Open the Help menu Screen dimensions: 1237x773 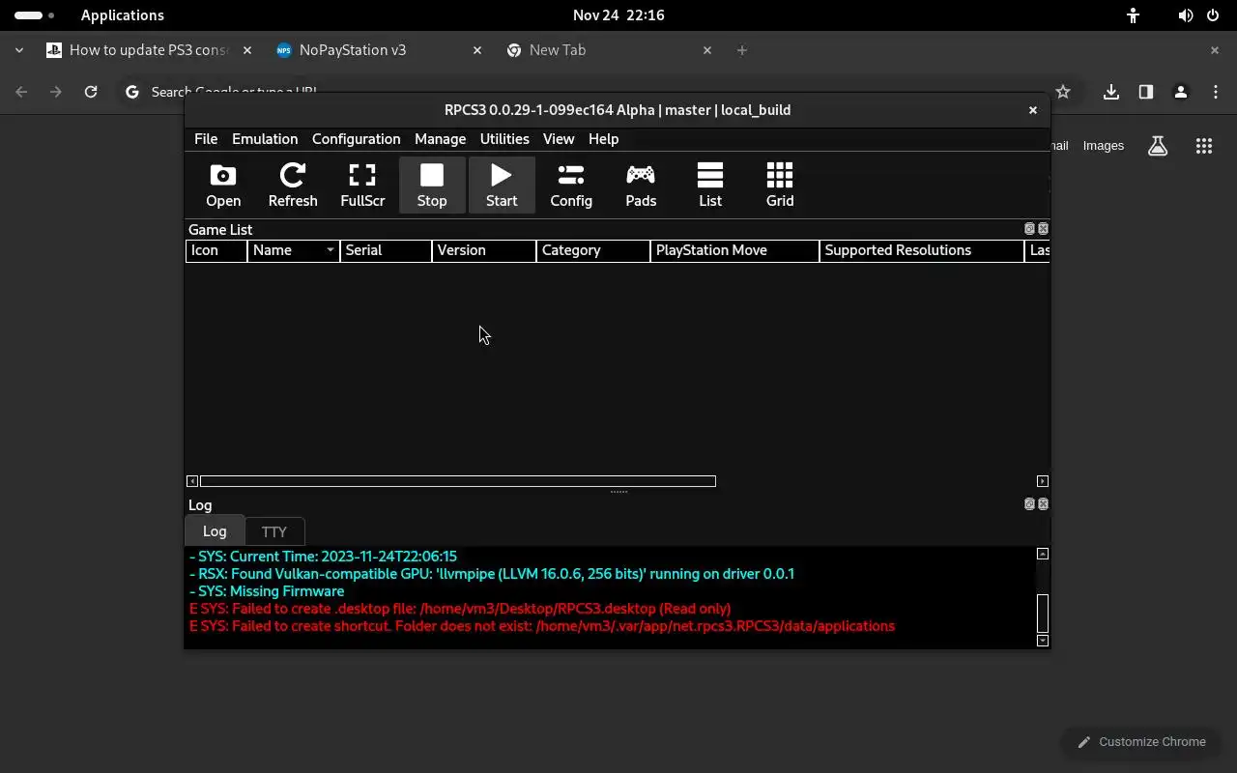(603, 139)
